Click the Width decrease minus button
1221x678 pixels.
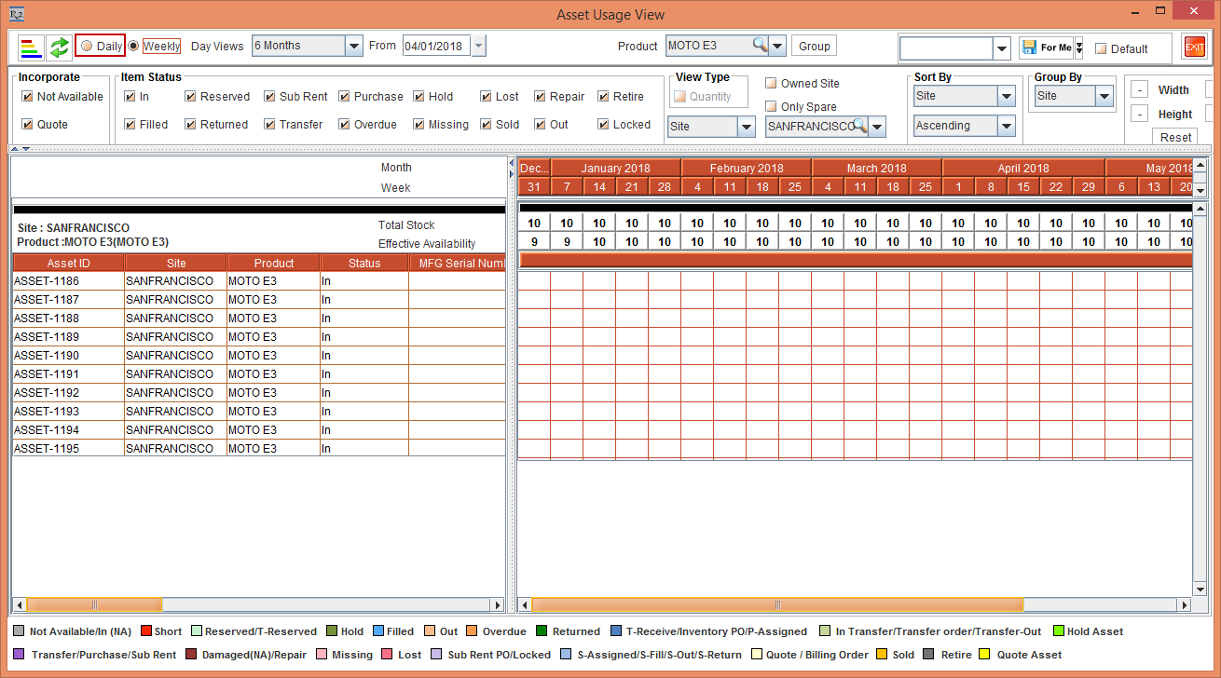(x=1139, y=89)
